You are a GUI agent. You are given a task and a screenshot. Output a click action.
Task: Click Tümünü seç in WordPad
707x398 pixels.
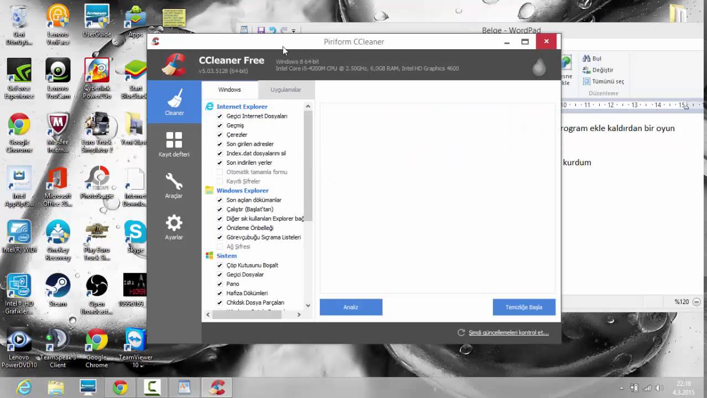pos(603,81)
